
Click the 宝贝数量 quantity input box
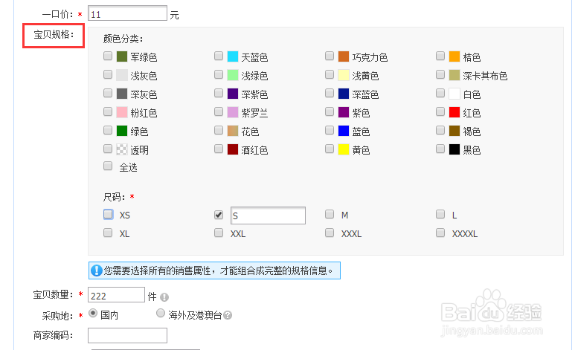[x=116, y=295]
